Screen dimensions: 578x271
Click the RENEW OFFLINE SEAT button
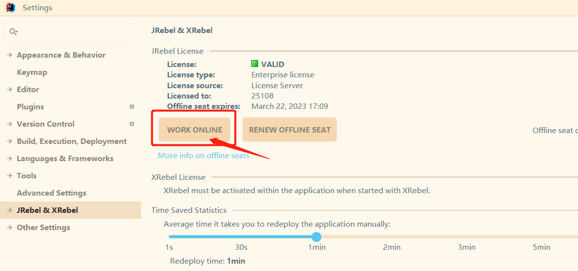[x=289, y=130]
